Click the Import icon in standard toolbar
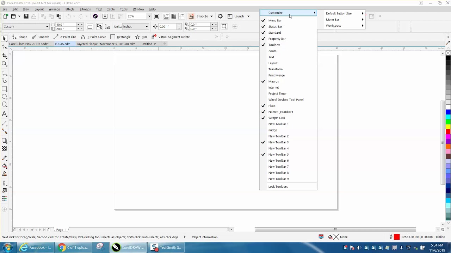This screenshot has height=253, width=451. [105, 16]
